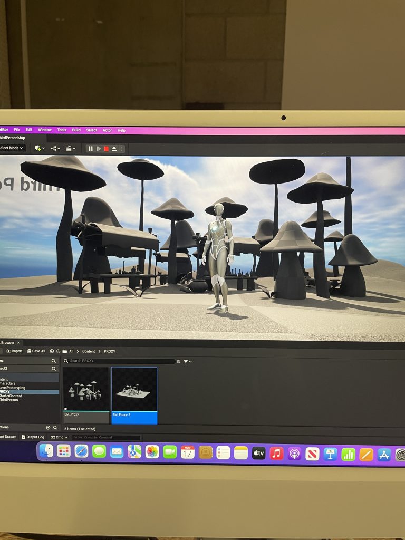Select the Characters folder in tree
This screenshot has height=540, width=405.
click(x=7, y=383)
